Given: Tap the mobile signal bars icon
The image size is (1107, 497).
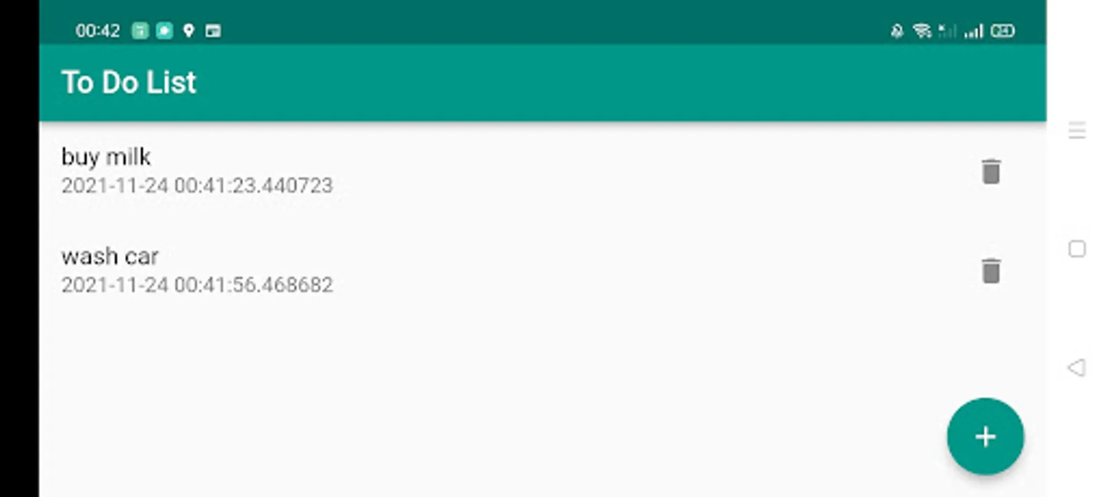Looking at the screenshot, I should (x=974, y=31).
